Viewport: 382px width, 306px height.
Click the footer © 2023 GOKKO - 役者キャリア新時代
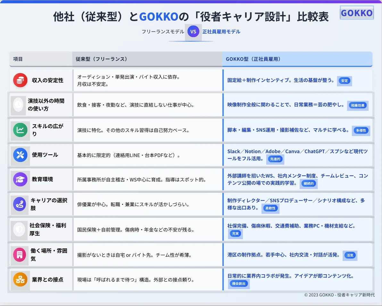point(339,295)
